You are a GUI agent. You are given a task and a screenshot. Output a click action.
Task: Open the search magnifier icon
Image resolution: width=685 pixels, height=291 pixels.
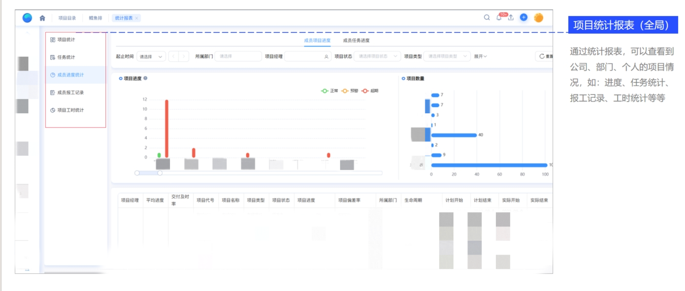pyautogui.click(x=487, y=18)
